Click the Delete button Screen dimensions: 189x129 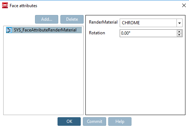(x=72, y=19)
